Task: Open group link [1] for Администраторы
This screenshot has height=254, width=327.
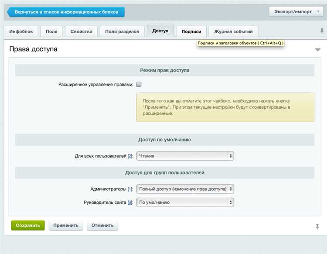Action: (x=130, y=189)
